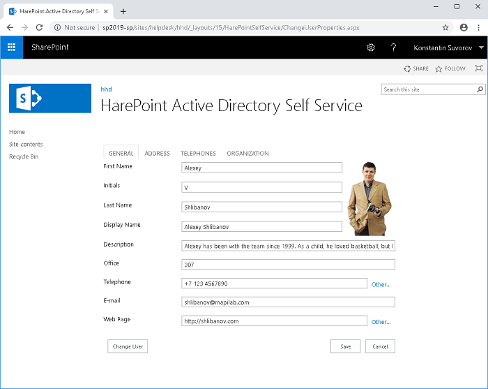Image resolution: width=488 pixels, height=389 pixels.
Task: Expand the Konstantin Suvorov account menu
Action: (448, 47)
